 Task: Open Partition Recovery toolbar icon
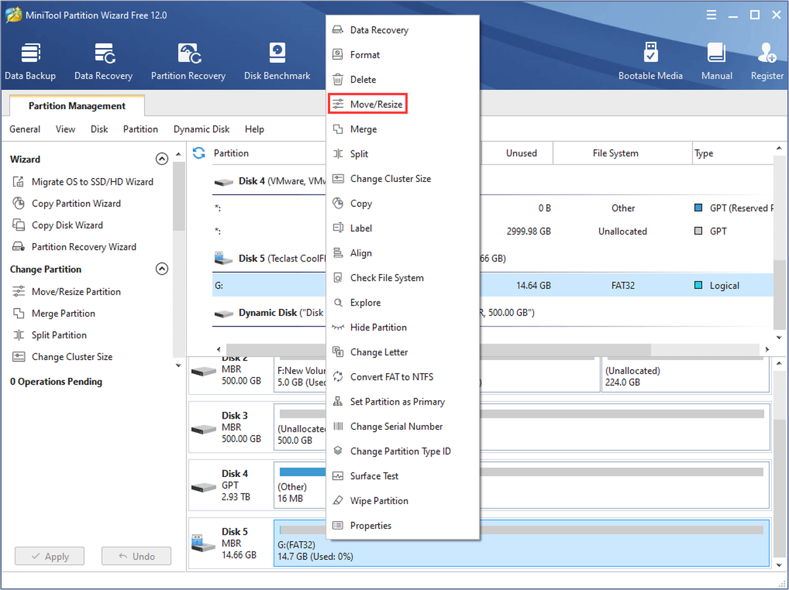click(x=188, y=62)
